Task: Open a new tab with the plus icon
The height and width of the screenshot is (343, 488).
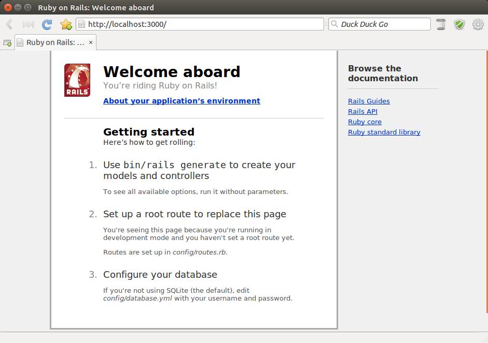Action: point(7,43)
